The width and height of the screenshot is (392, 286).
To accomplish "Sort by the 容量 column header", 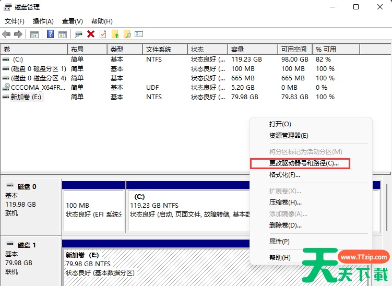I will 253,49.
